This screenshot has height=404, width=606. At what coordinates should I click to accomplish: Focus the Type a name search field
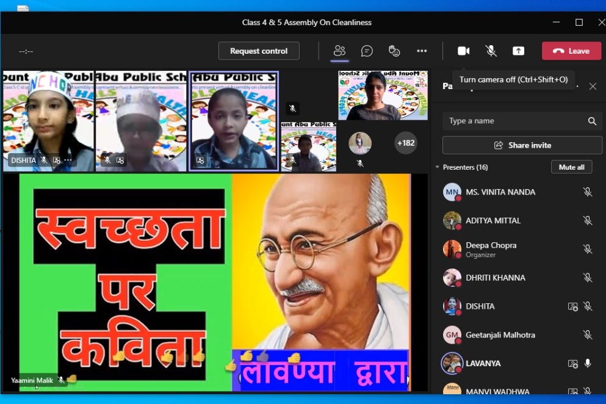(x=522, y=121)
